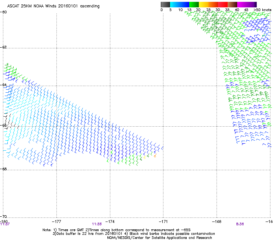Click the -171 longitude label

click(x=163, y=222)
